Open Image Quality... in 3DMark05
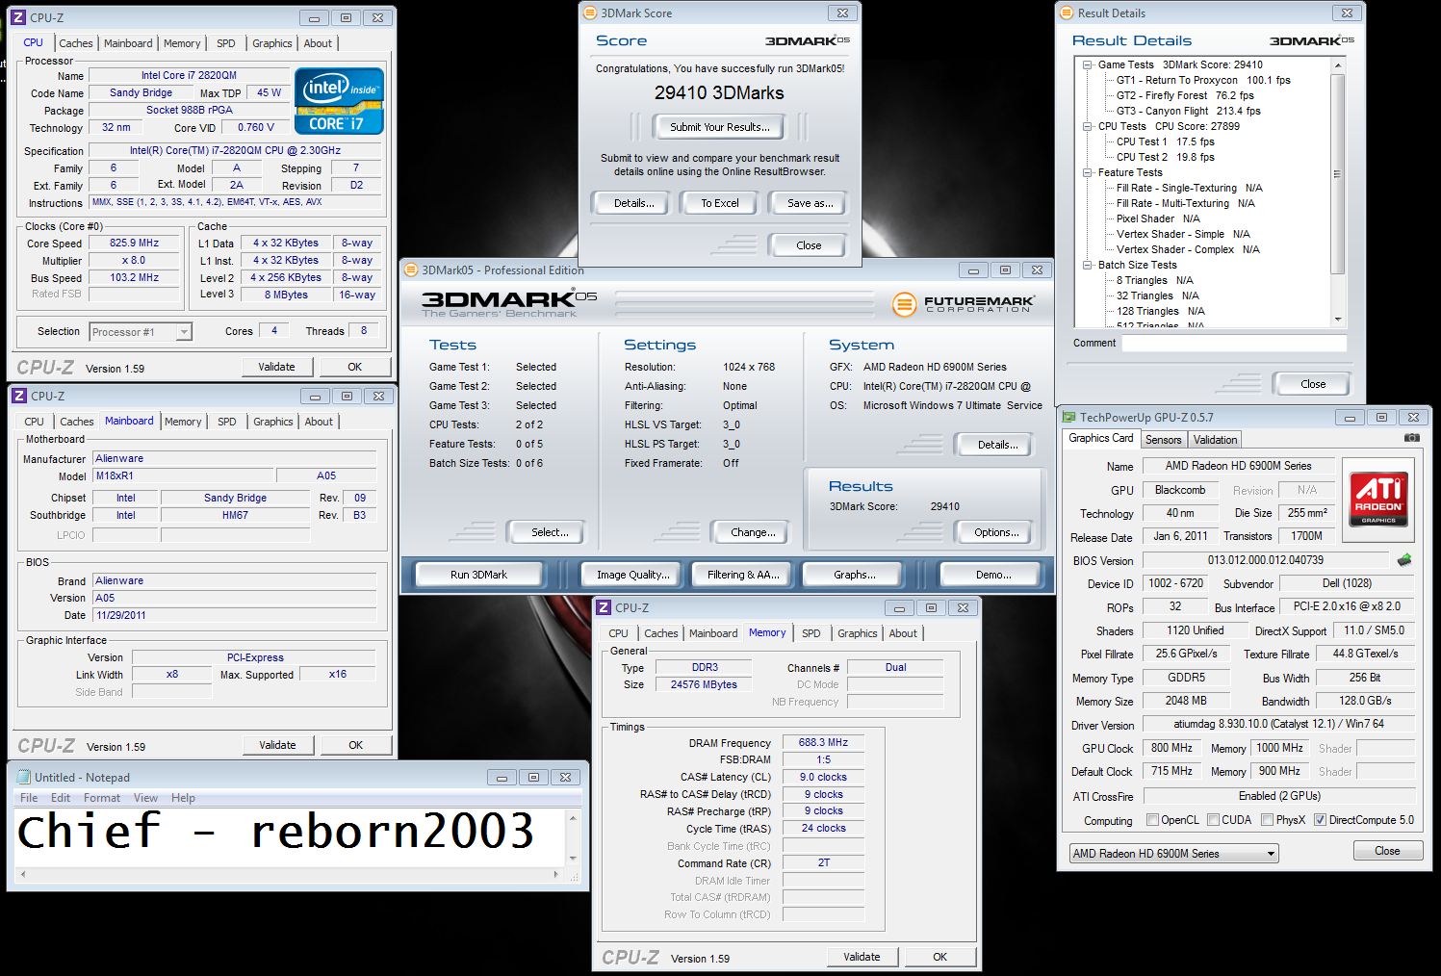The width and height of the screenshot is (1441, 976). click(x=632, y=575)
